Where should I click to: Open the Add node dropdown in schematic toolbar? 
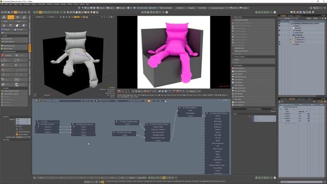click(116, 101)
